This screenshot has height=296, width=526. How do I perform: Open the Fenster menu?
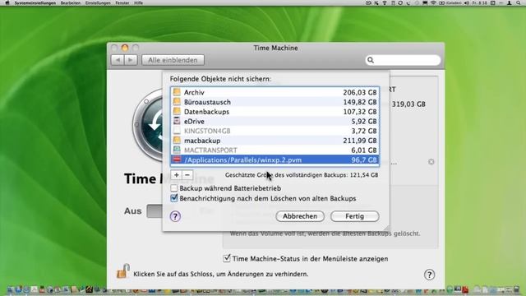pos(122,2)
